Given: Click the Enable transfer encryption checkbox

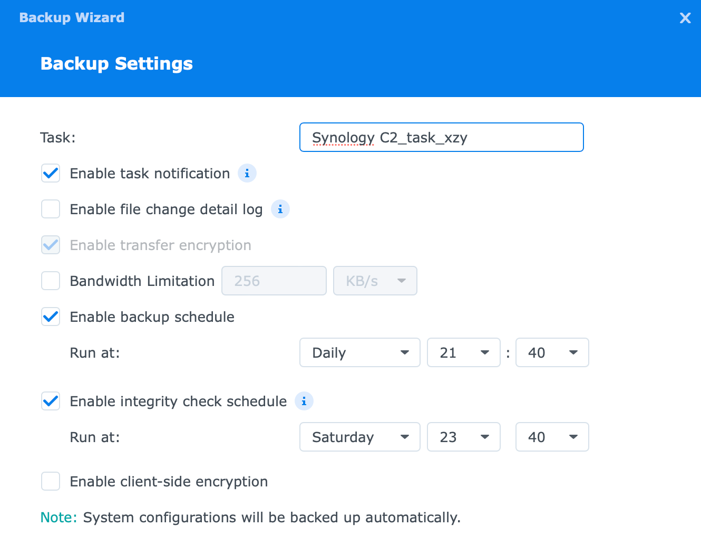Looking at the screenshot, I should point(51,245).
